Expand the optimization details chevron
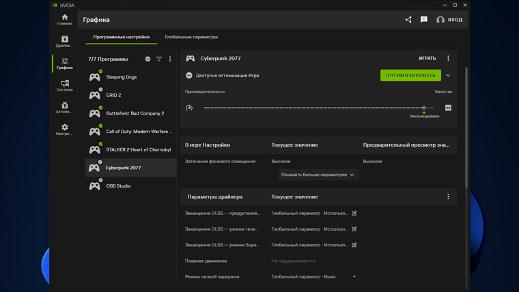The image size is (519, 292). (448, 76)
